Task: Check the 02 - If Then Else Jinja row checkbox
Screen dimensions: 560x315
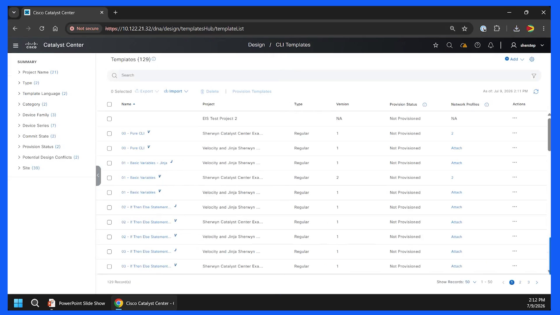Action: pos(109,208)
